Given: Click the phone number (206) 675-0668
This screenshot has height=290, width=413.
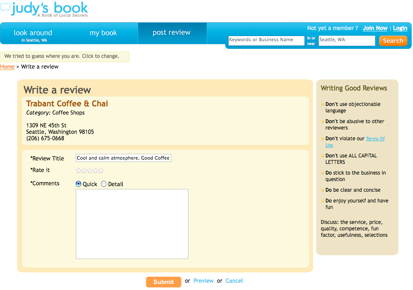Looking at the screenshot, I should tap(45, 138).
